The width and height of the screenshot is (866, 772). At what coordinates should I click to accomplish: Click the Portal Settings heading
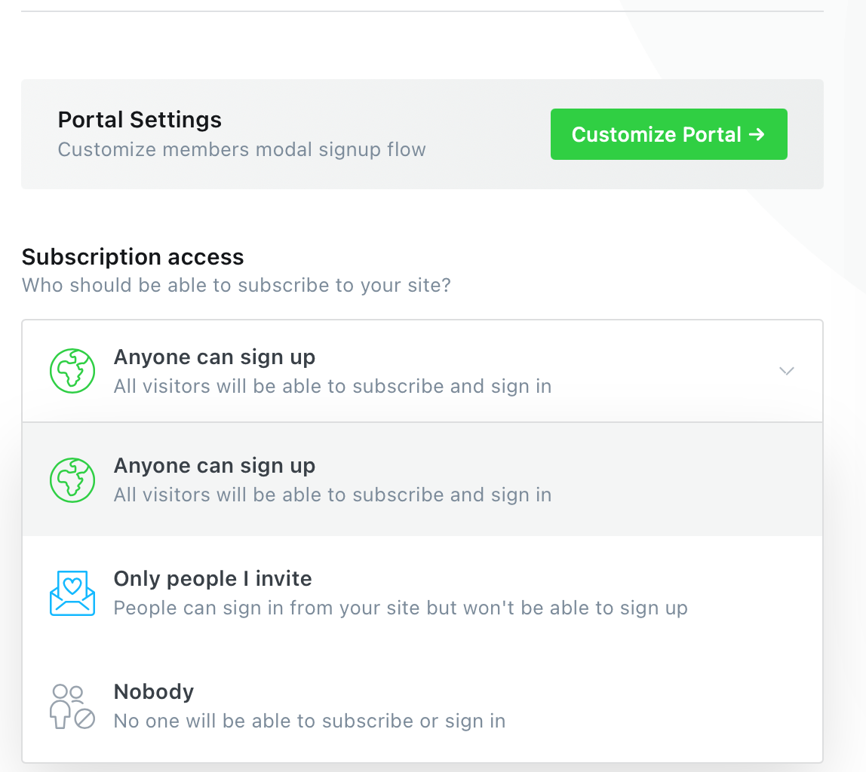140,120
